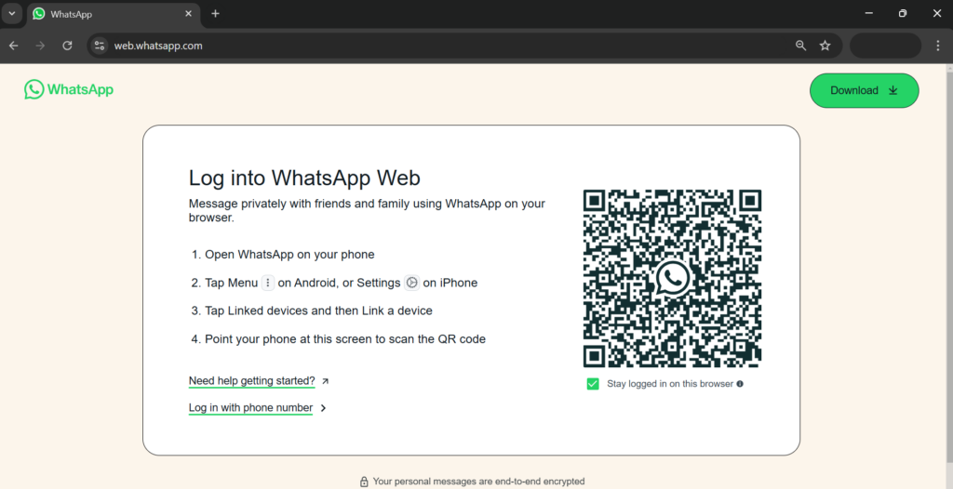The image size is (953, 489).
Task: Go back using the browser back arrow
Action: (x=14, y=46)
